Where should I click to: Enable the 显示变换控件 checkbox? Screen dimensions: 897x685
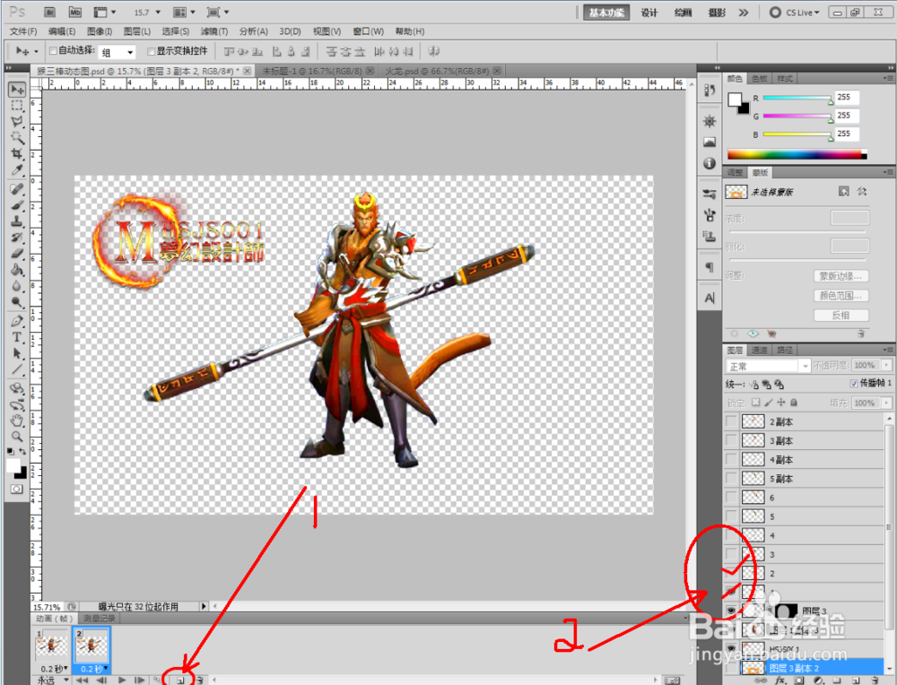pyautogui.click(x=151, y=51)
